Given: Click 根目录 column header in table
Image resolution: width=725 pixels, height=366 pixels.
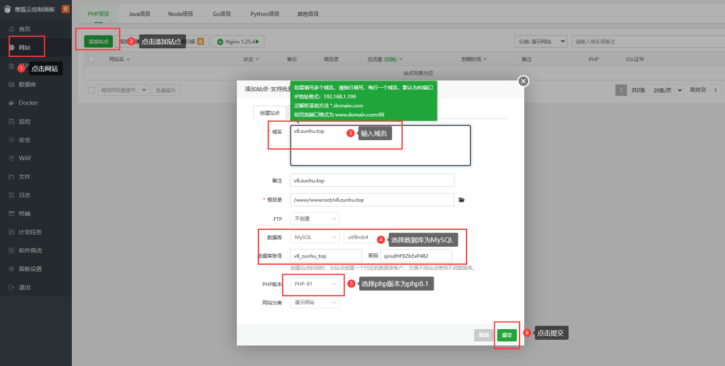Looking at the screenshot, I should (331, 60).
